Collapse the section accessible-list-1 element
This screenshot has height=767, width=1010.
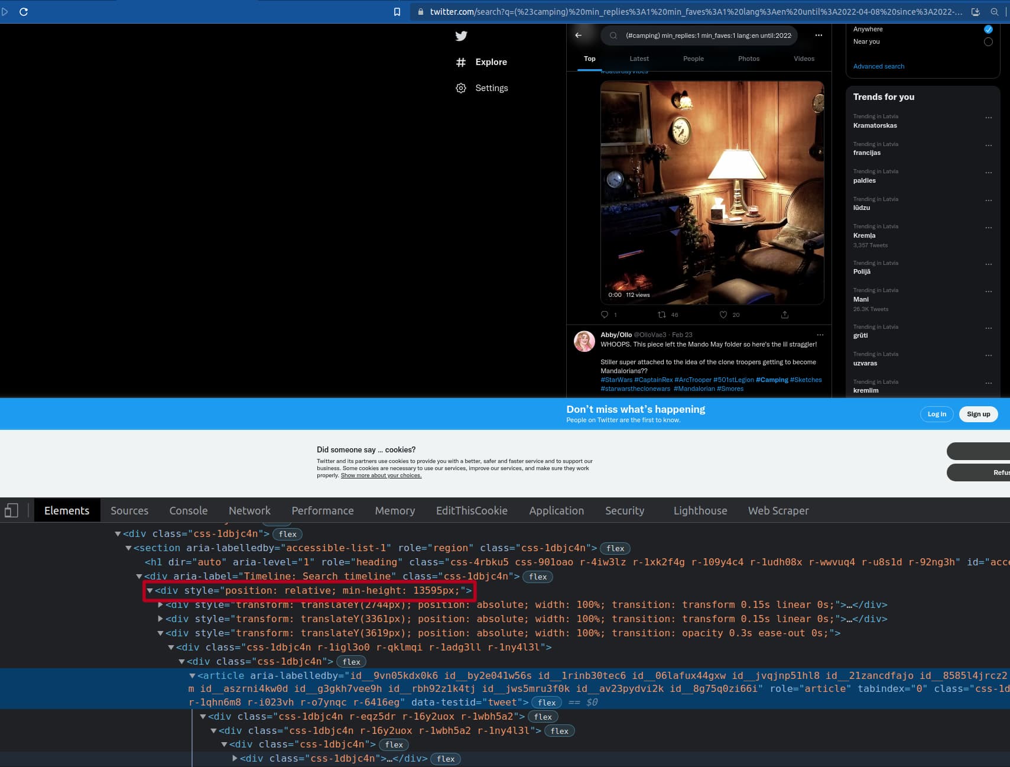pyautogui.click(x=129, y=548)
